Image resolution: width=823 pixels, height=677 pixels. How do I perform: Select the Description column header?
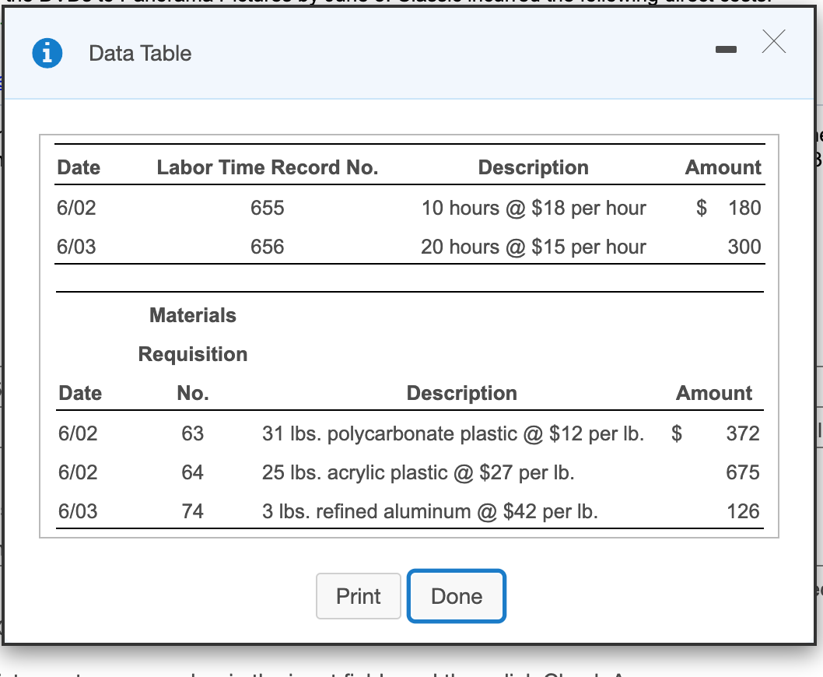[534, 167]
